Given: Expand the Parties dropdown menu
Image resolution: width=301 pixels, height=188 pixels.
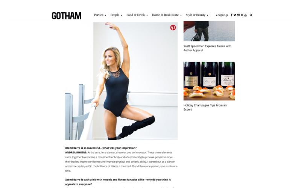Looking at the screenshot, I should point(100,15).
